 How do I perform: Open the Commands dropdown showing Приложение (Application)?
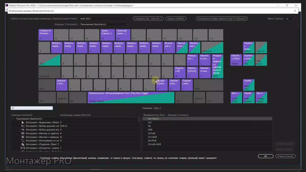click(104, 24)
